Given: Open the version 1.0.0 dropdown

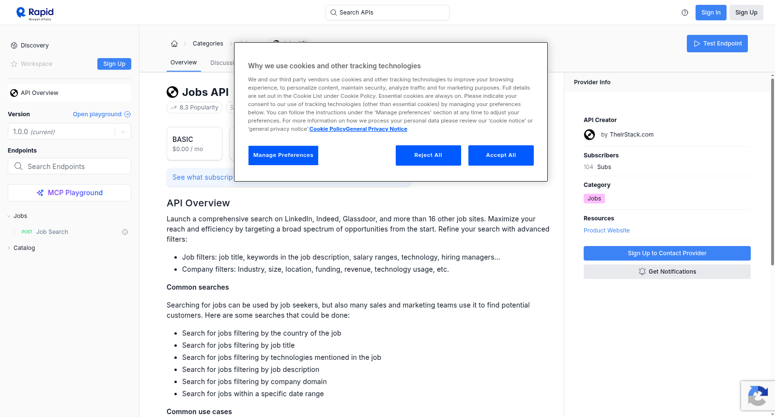Looking at the screenshot, I should point(69,132).
